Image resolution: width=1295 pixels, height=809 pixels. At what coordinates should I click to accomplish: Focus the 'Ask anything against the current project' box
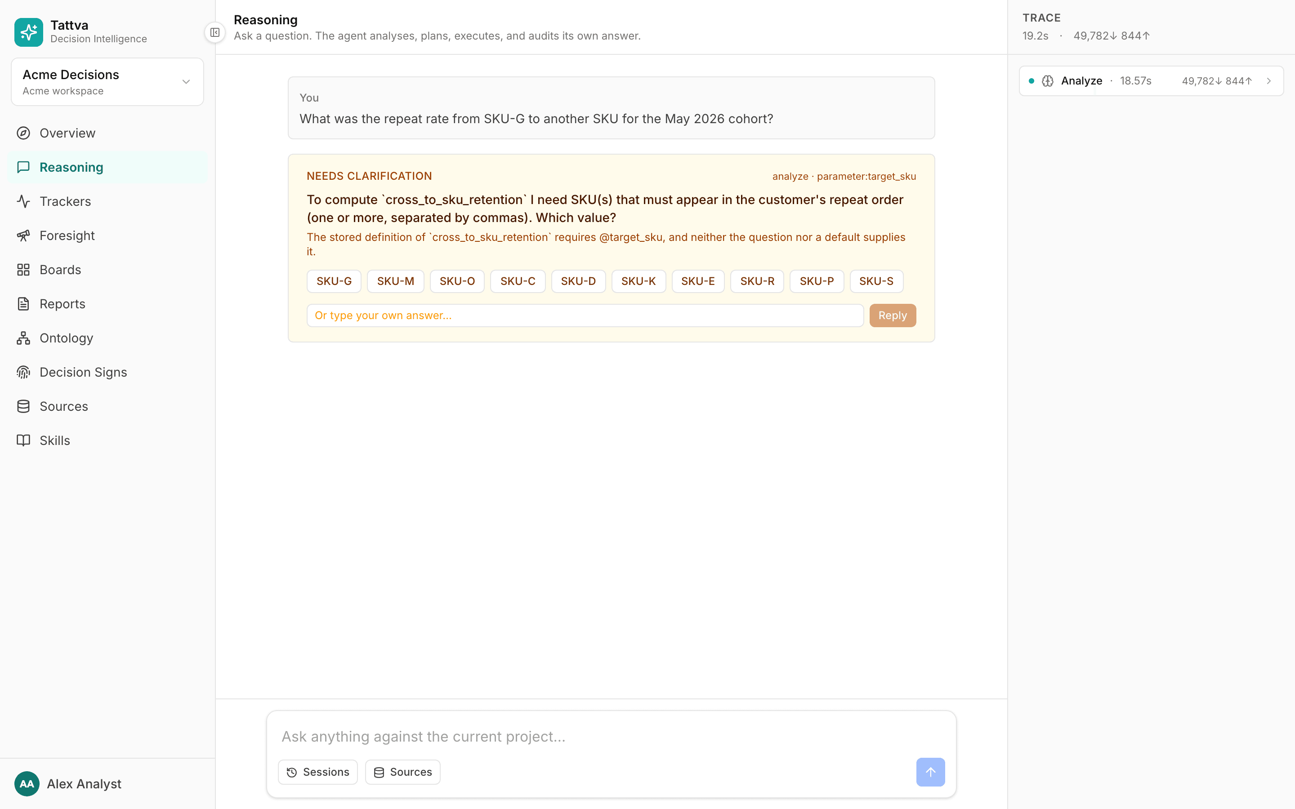pos(611,737)
